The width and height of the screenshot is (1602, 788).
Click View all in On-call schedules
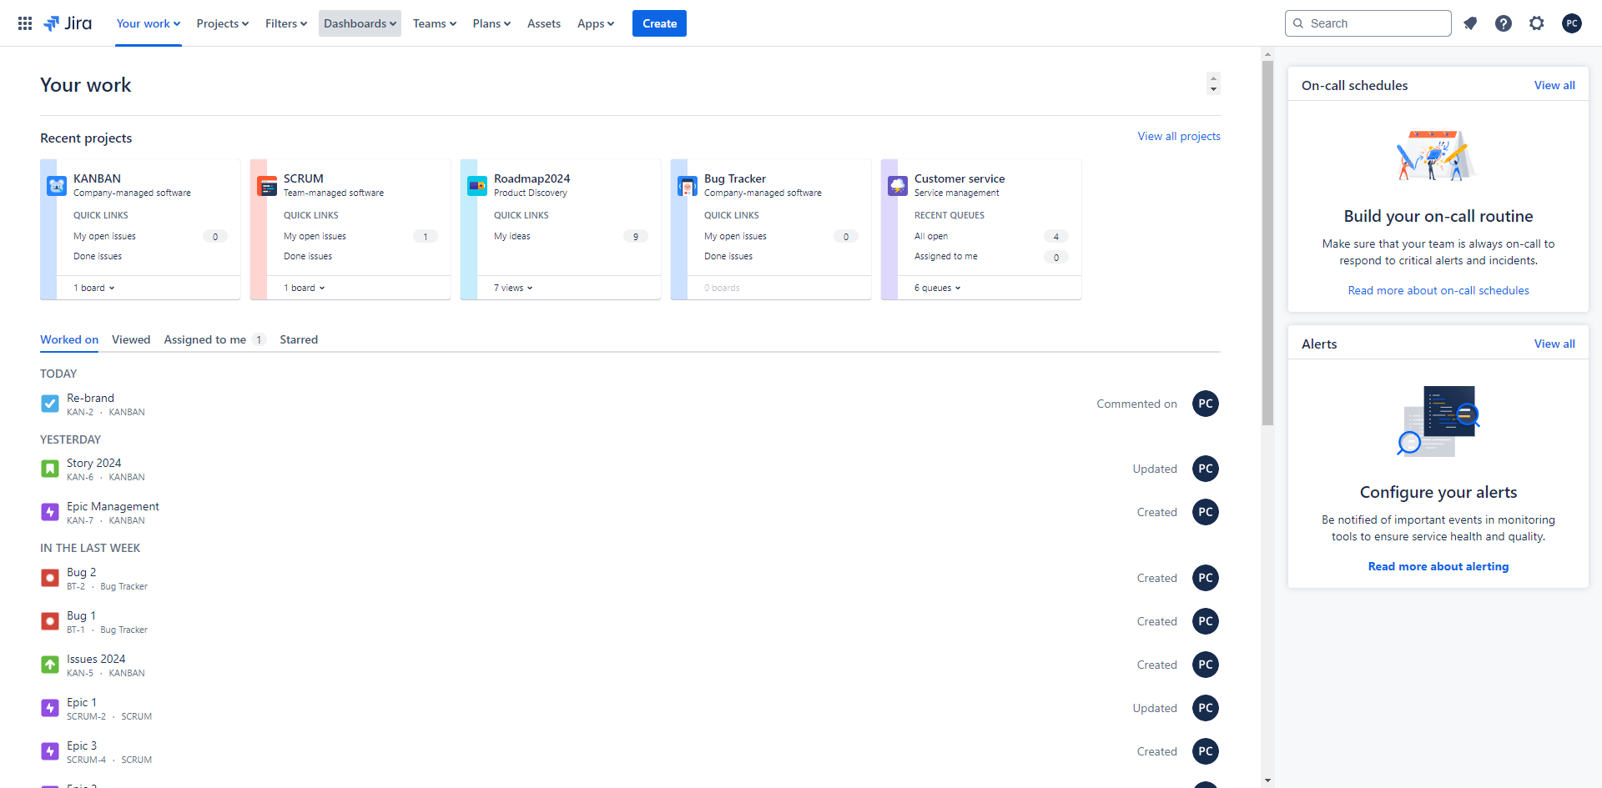[x=1554, y=85]
